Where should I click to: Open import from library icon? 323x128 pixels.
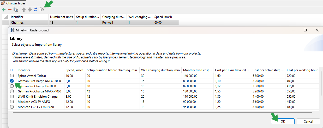pos(41,10)
